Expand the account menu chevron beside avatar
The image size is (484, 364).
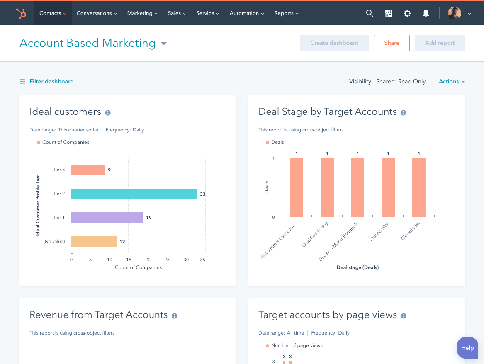point(469,14)
